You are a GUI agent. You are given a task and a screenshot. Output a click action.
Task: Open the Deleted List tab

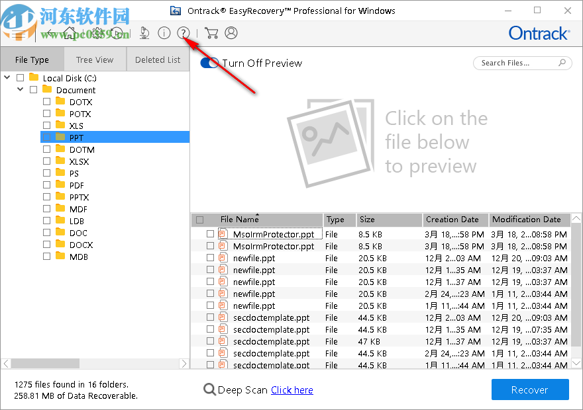click(x=157, y=59)
